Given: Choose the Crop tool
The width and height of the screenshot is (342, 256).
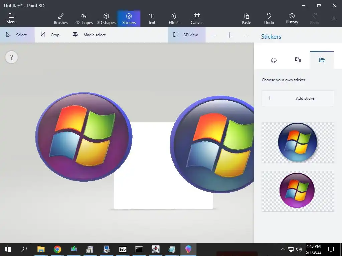Looking at the screenshot, I should 50,35.
